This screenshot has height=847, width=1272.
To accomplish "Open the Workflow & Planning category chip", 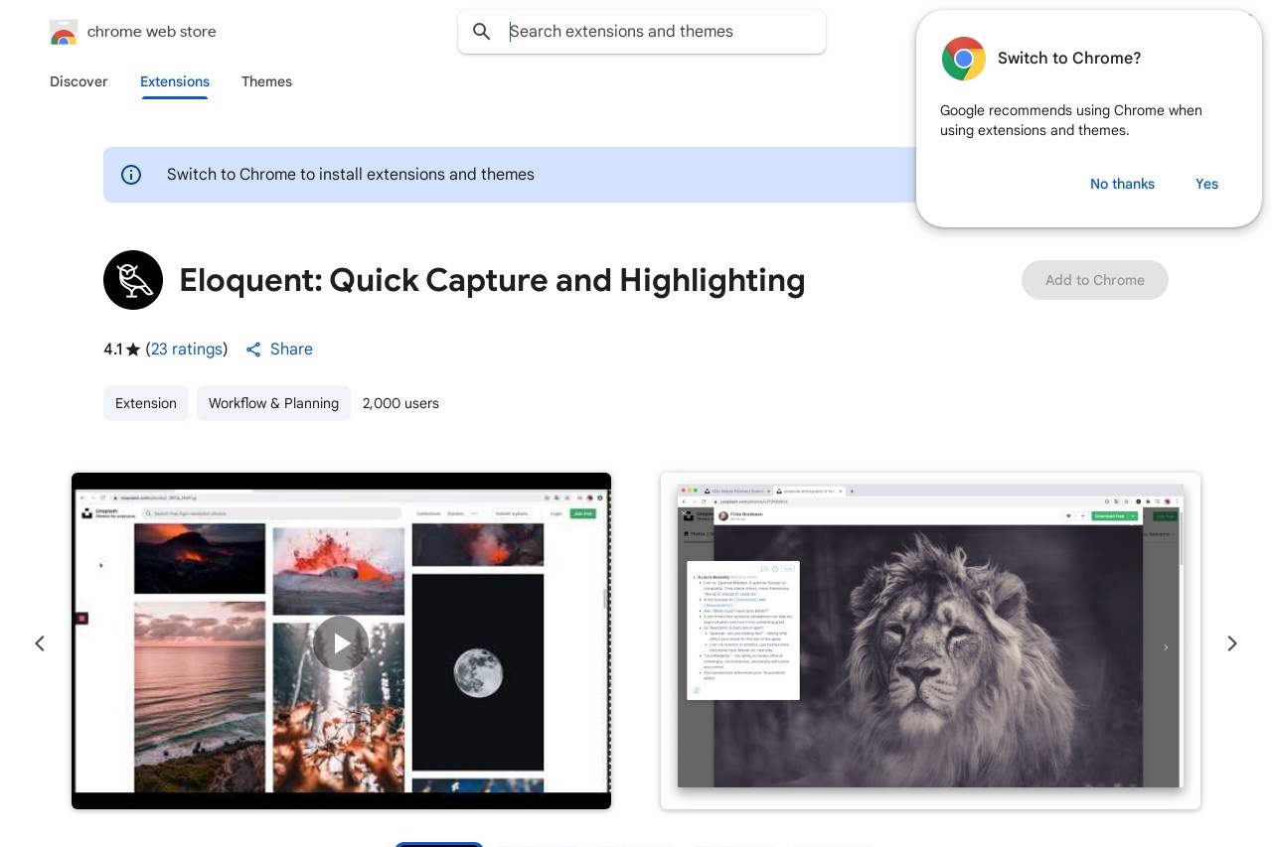I will click(273, 403).
